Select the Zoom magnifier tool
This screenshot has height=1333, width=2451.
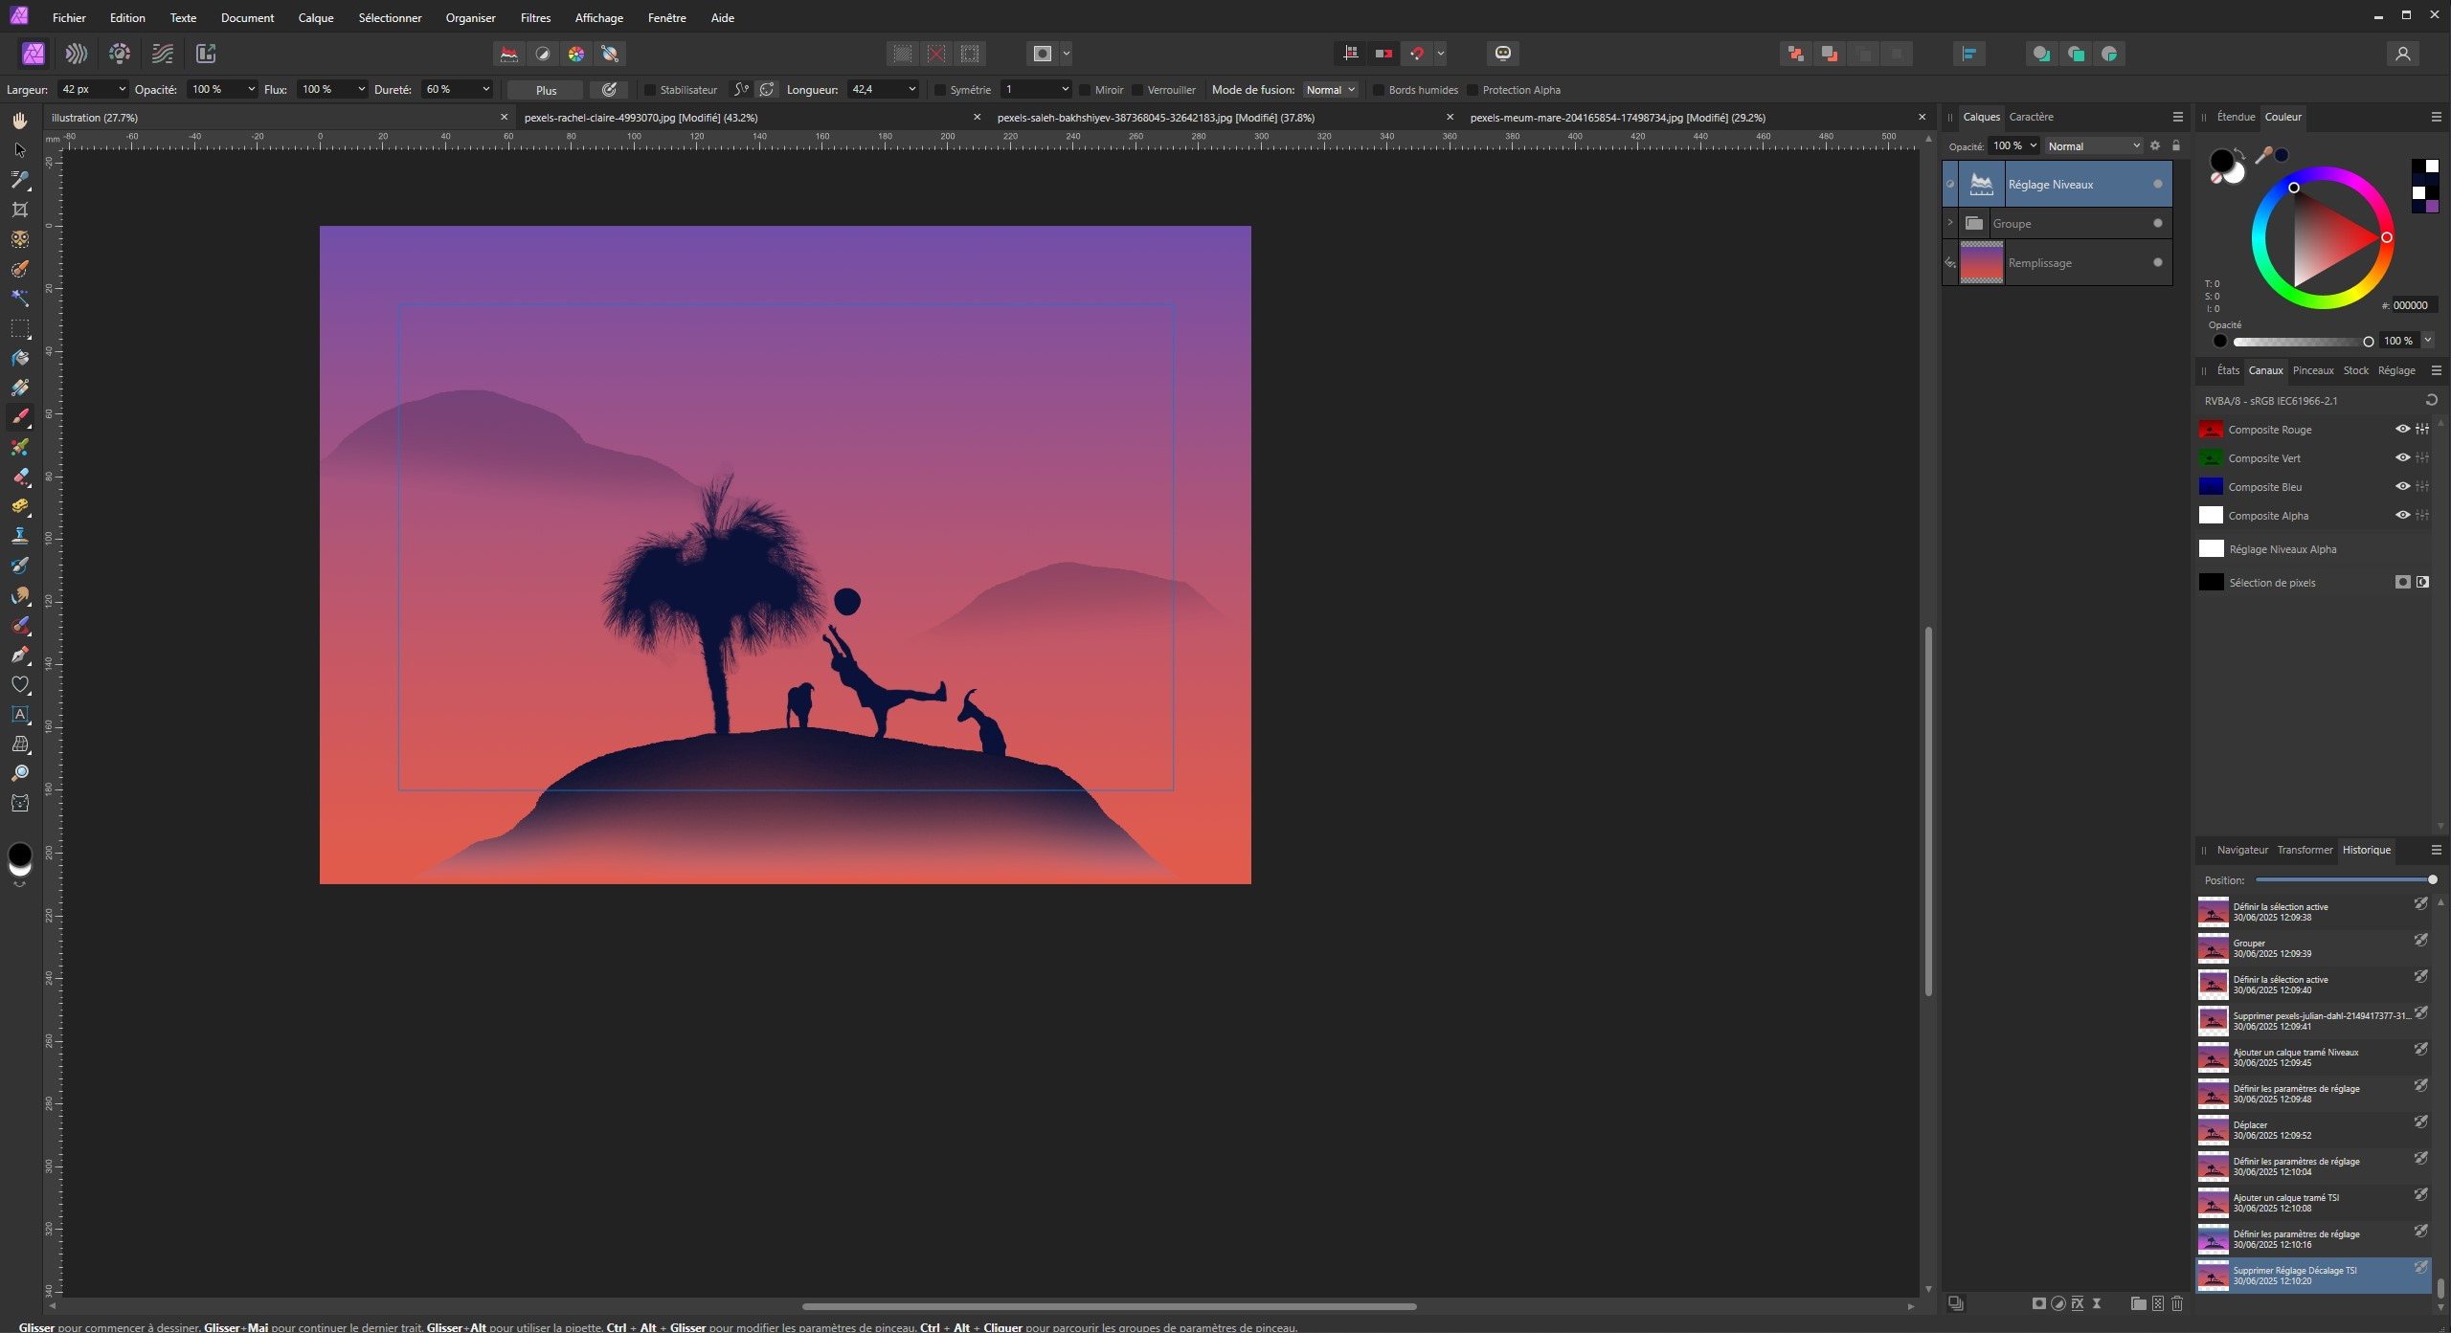pos(19,773)
